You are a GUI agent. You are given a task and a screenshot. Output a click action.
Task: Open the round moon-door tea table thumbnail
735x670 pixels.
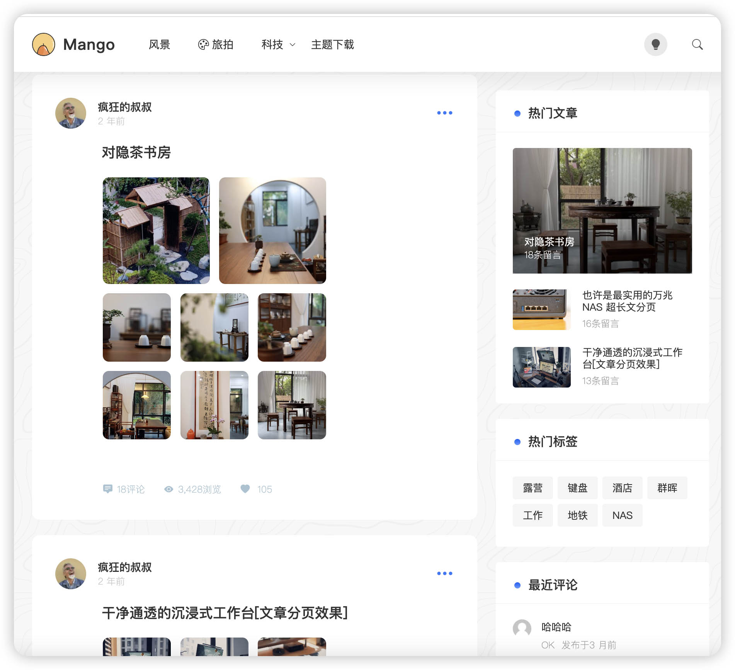pyautogui.click(x=272, y=231)
